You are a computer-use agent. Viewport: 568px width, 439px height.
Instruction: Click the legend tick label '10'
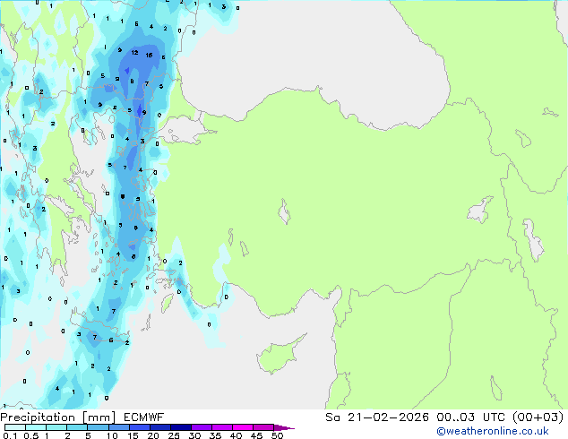tap(112, 435)
